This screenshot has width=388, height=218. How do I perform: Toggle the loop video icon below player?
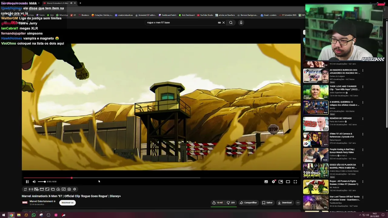coord(25,189)
